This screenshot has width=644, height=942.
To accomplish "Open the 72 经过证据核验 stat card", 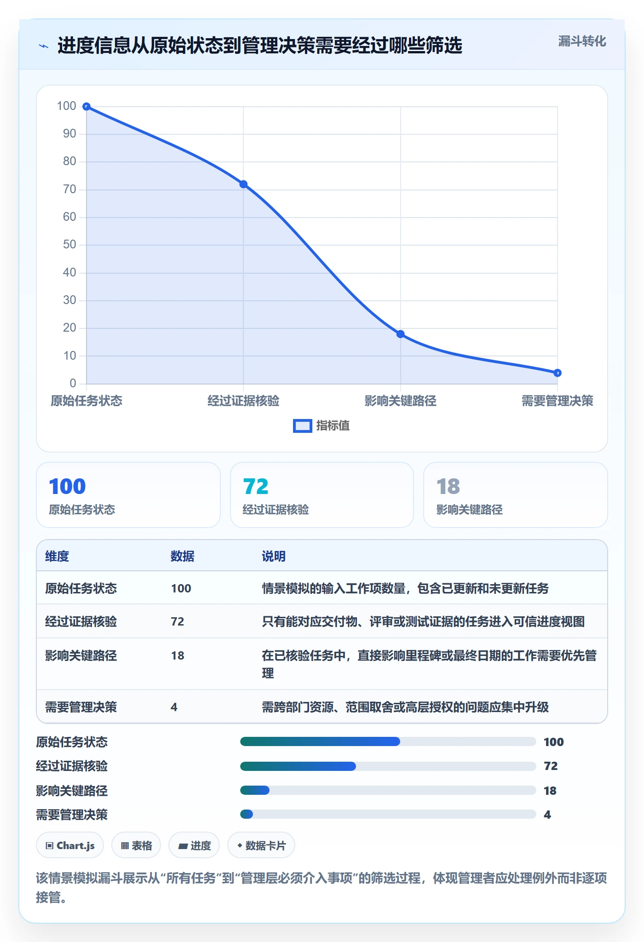I will click(322, 495).
